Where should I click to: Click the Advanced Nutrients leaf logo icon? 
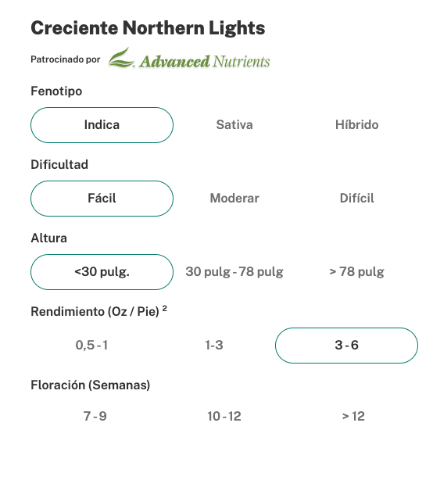pos(121,58)
